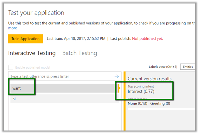Screen dimensions: 199x134
Task: Select the "want" utterance row
Action: coord(63,88)
